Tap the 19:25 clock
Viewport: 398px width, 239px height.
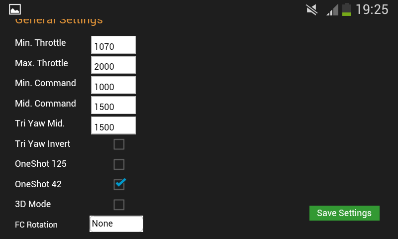pos(372,9)
